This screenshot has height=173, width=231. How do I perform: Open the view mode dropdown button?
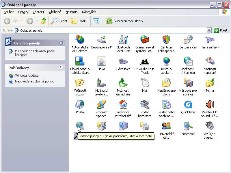[101, 21]
